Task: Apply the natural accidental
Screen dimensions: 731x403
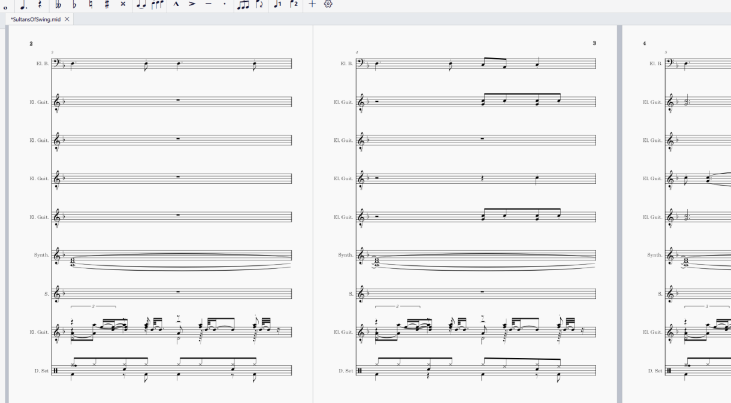Action: tap(90, 4)
